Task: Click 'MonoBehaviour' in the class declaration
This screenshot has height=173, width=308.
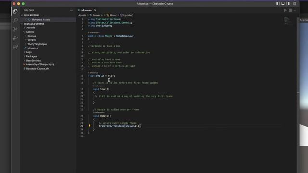Action: [x=125, y=36]
